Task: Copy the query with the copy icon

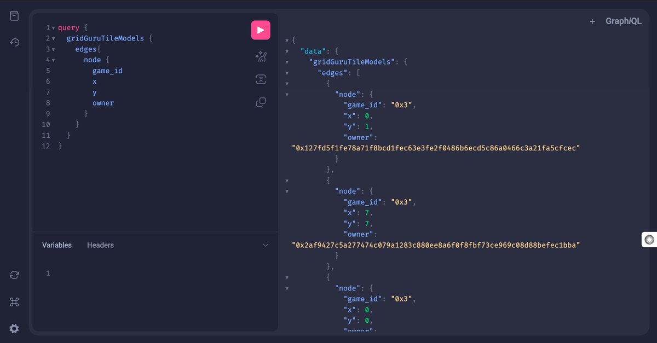Action: pos(261,102)
